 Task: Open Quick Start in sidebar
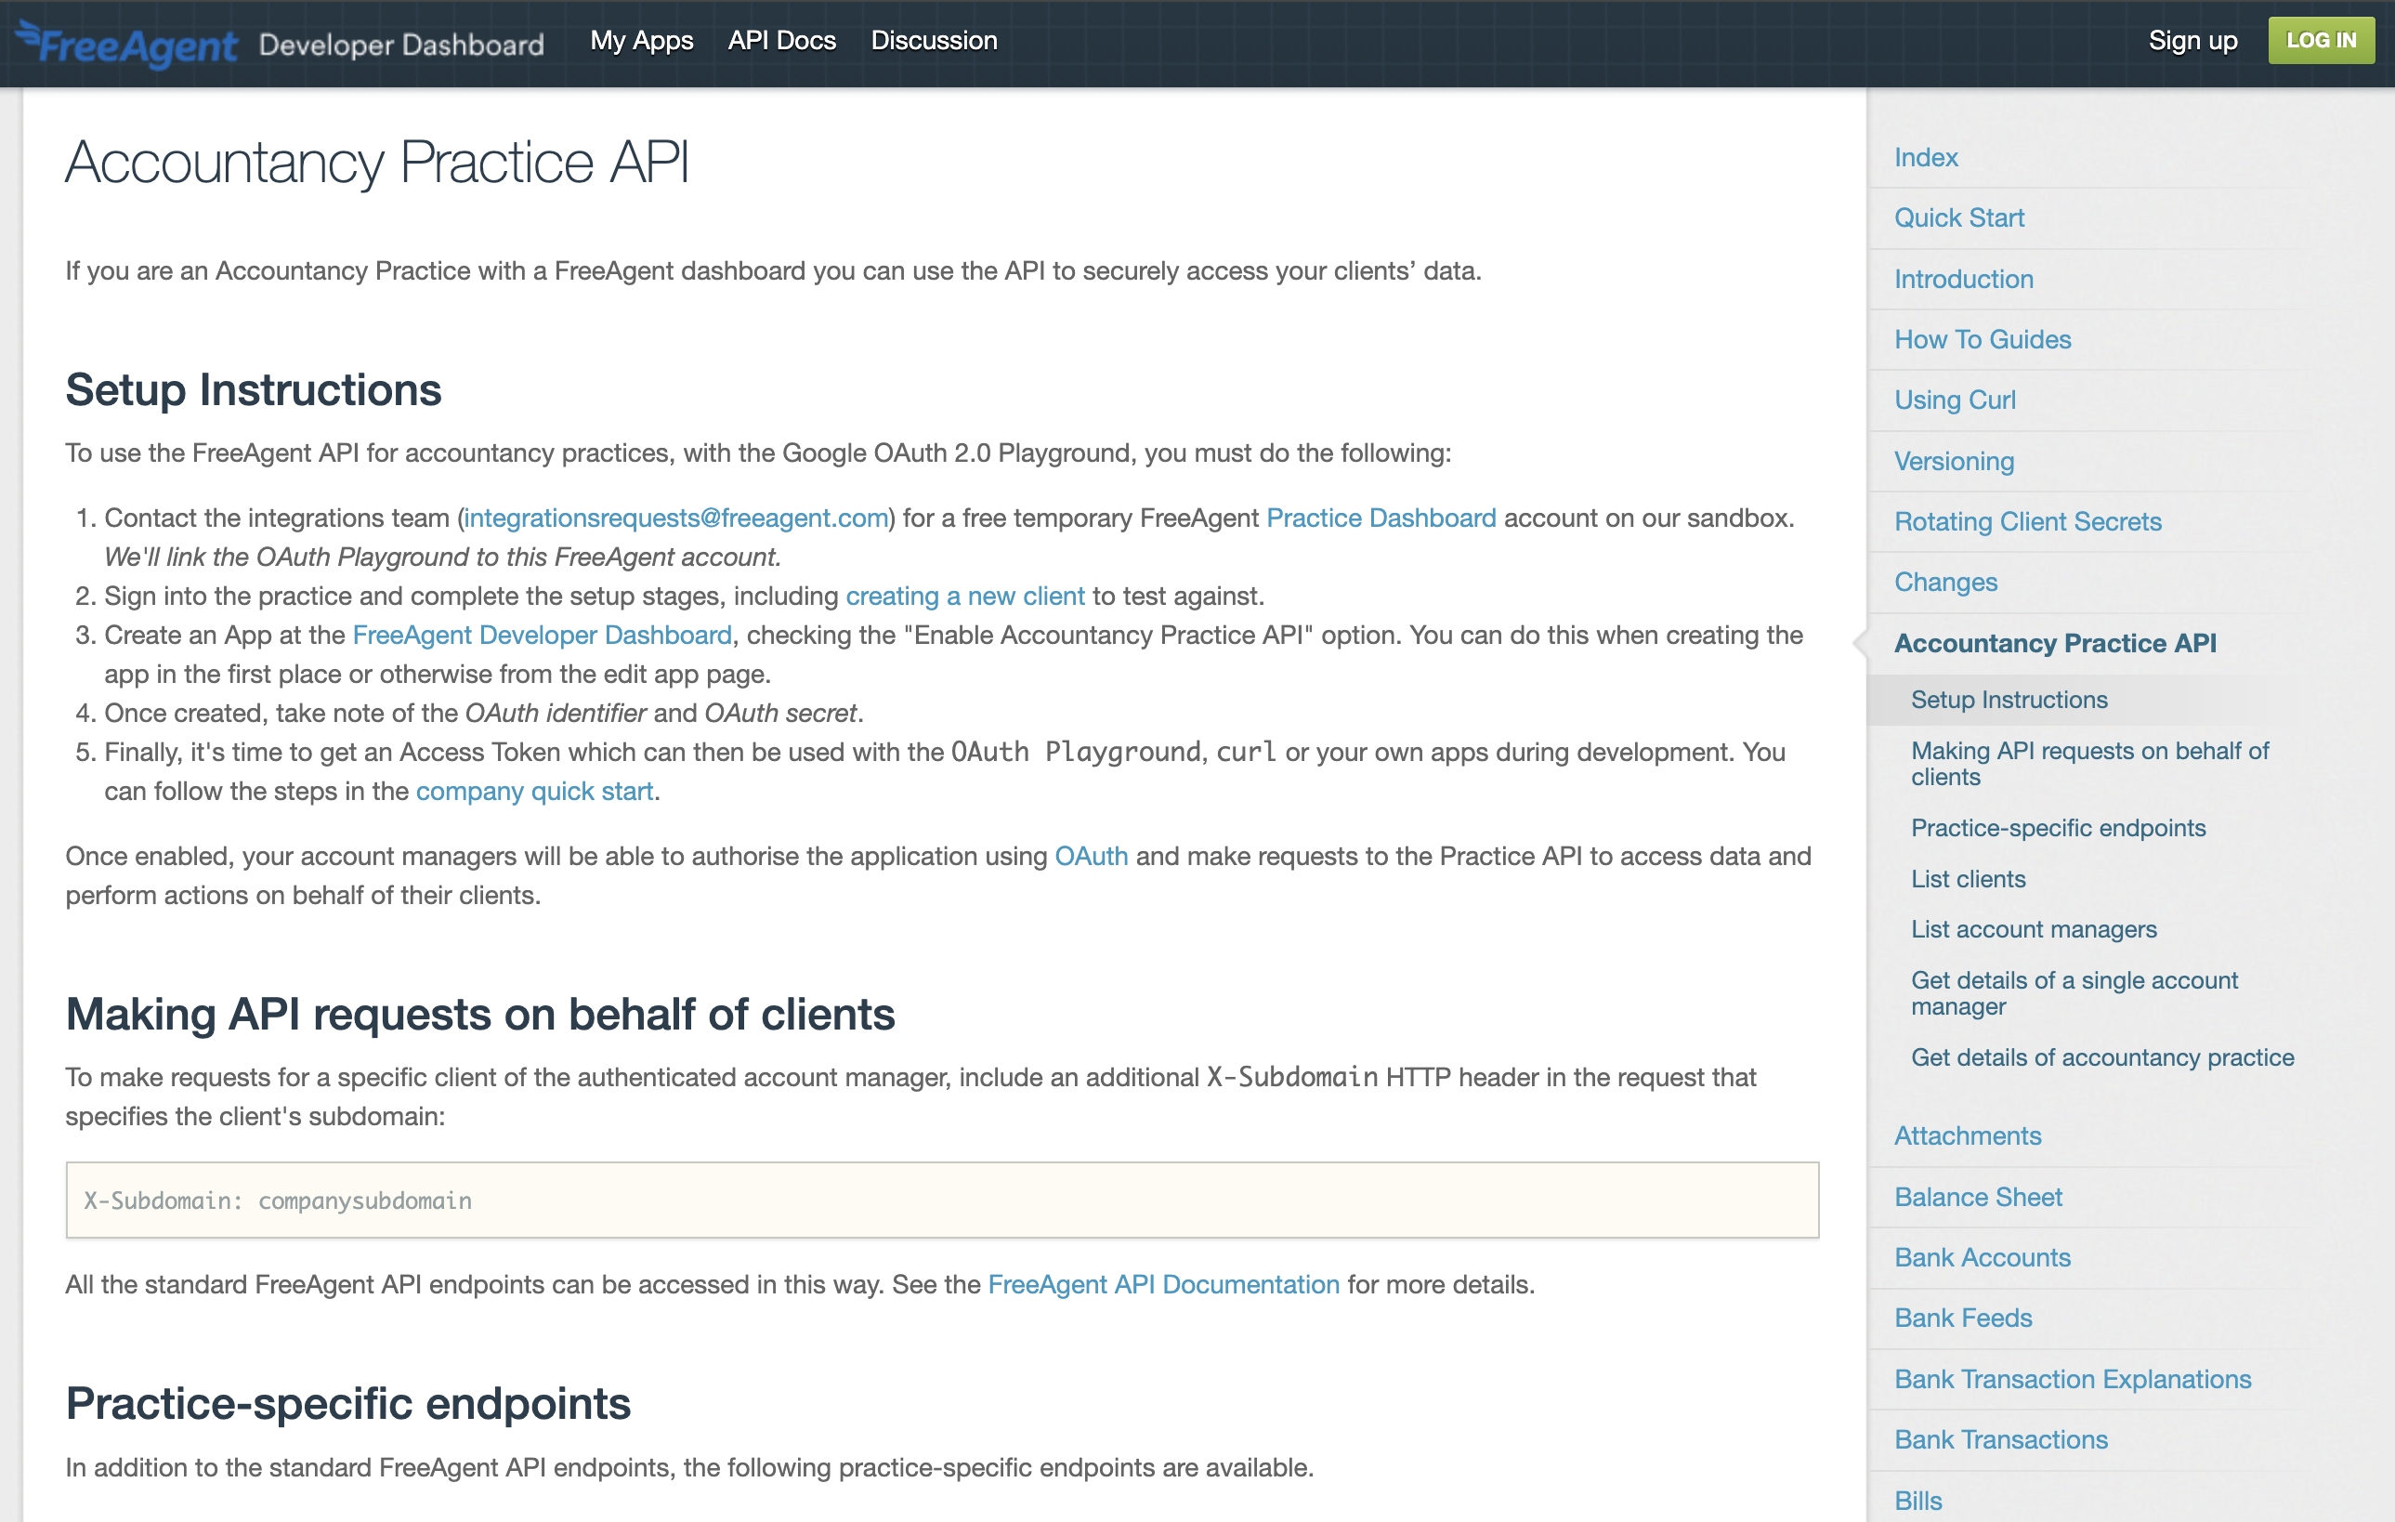coord(1958,217)
